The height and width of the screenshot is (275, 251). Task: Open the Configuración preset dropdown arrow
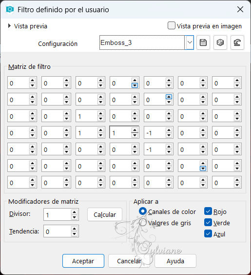click(190, 42)
